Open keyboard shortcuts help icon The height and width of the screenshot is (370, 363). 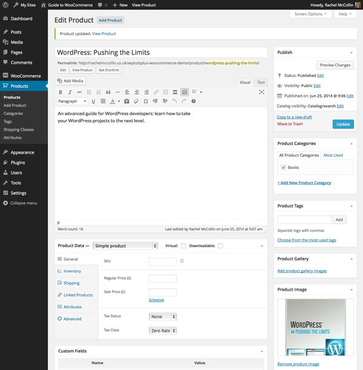point(194,101)
